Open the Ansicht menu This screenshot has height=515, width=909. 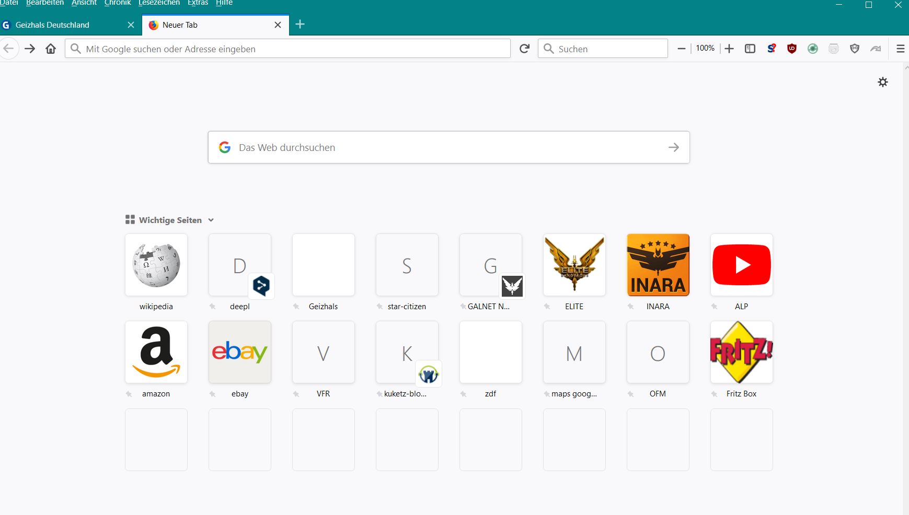pyautogui.click(x=84, y=3)
